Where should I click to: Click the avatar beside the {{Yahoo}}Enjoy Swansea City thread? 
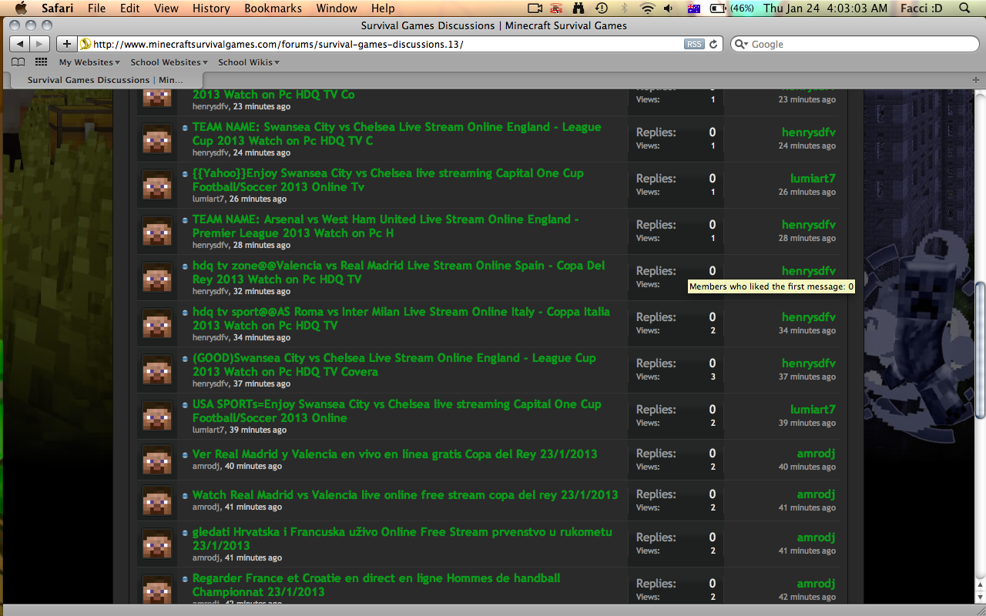157,186
